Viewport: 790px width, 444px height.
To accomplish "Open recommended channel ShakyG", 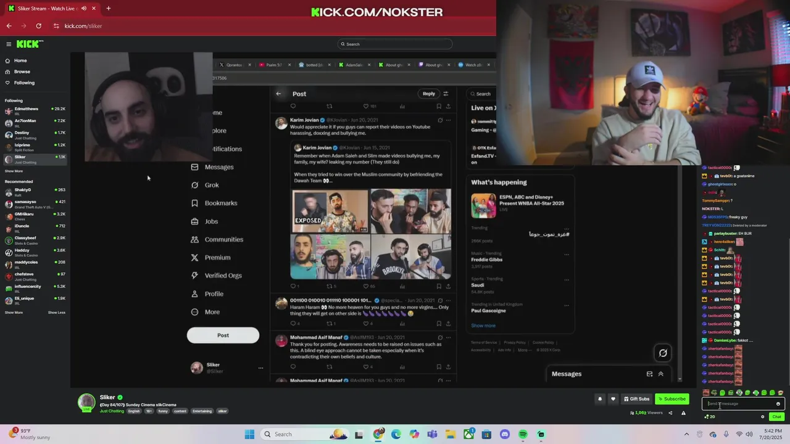I will click(x=35, y=192).
